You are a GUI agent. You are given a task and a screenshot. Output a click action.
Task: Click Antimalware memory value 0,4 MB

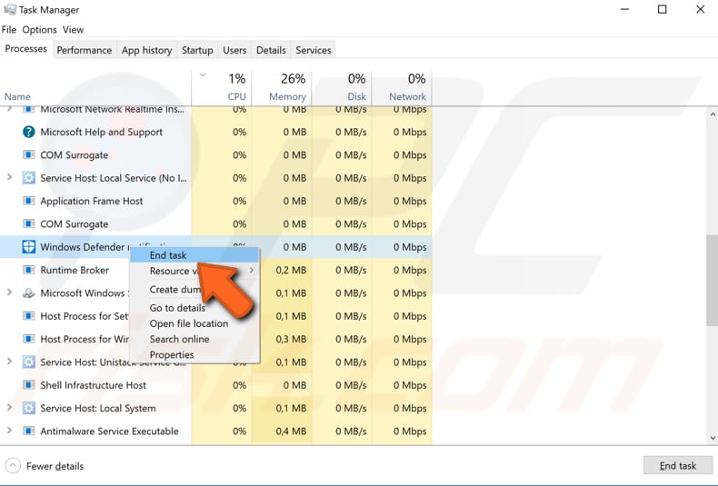click(x=291, y=431)
